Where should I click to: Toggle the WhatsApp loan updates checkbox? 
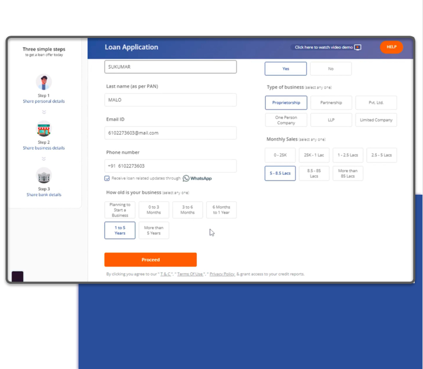pyautogui.click(x=107, y=178)
